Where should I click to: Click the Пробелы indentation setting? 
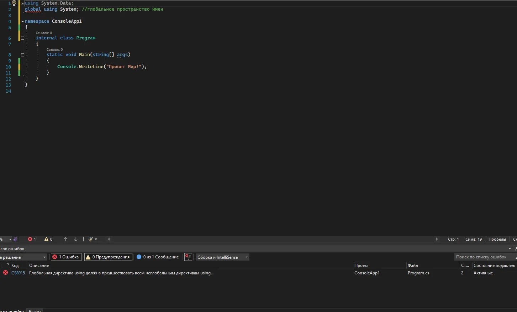497,239
